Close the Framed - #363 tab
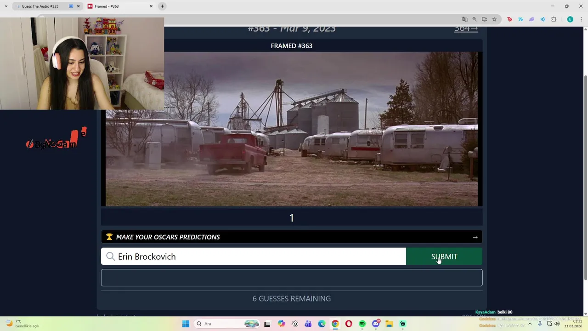Screen dimensions: 588x331 click(x=151, y=6)
